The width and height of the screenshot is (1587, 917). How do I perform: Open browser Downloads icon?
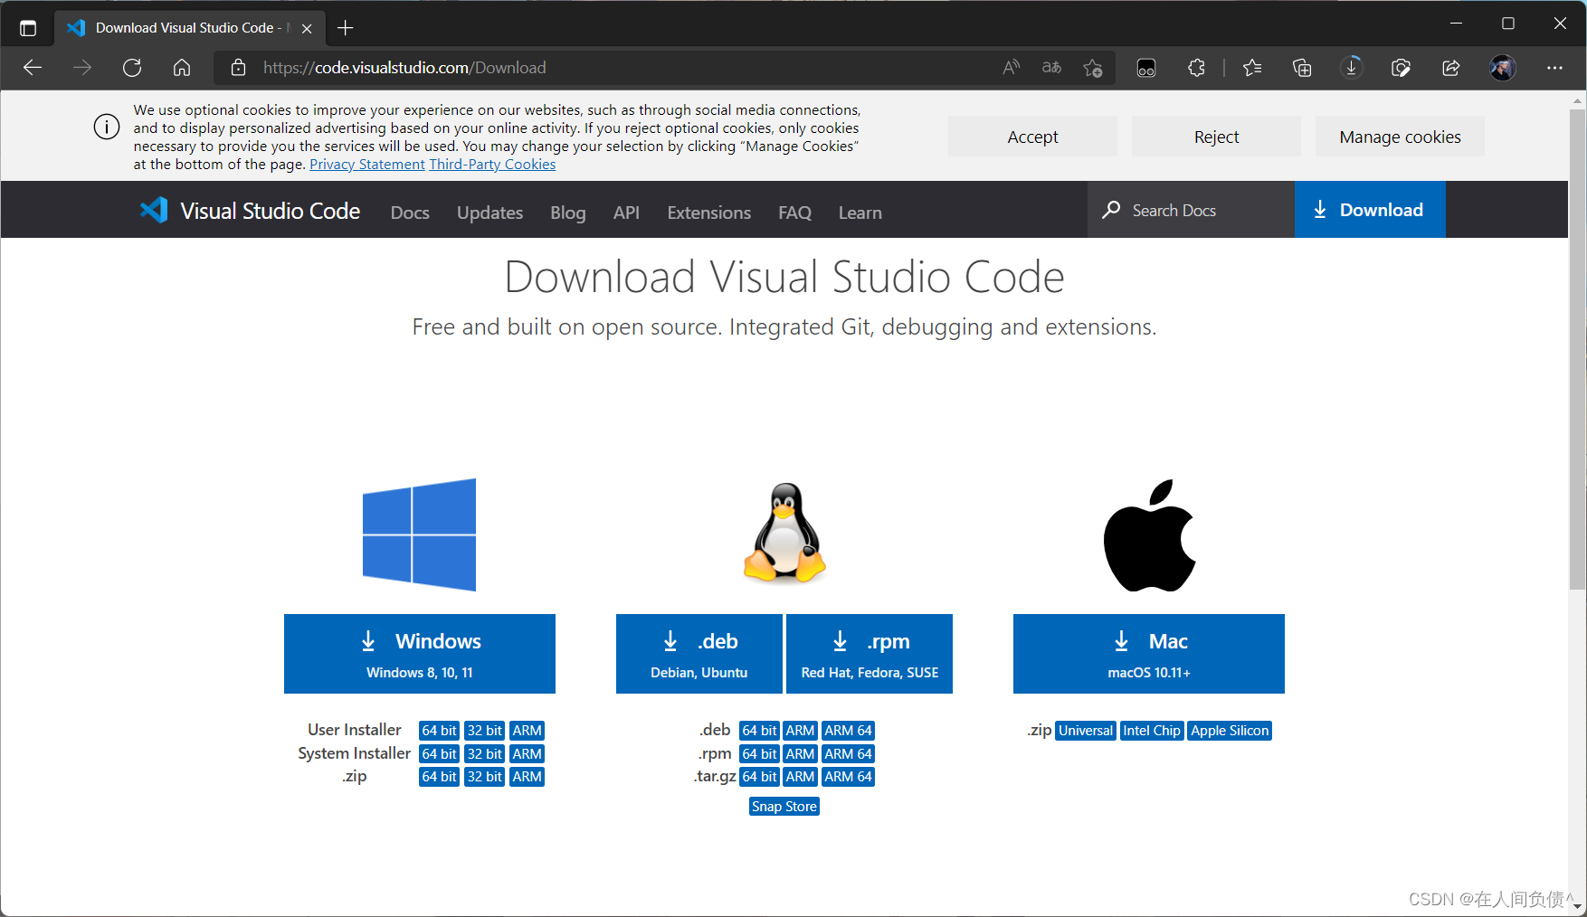pyautogui.click(x=1352, y=68)
